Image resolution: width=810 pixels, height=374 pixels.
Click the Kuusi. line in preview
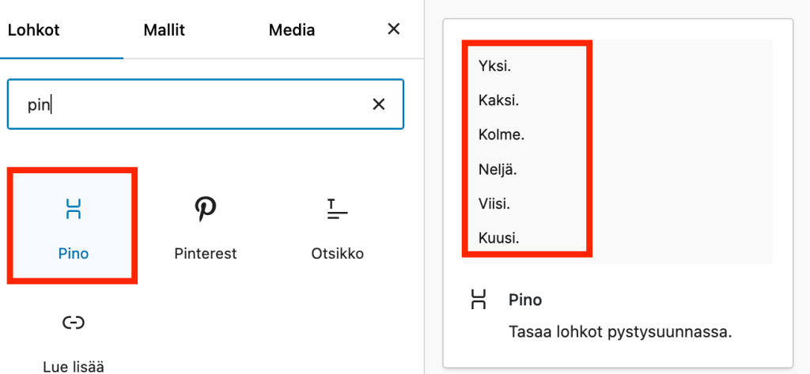pos(498,239)
